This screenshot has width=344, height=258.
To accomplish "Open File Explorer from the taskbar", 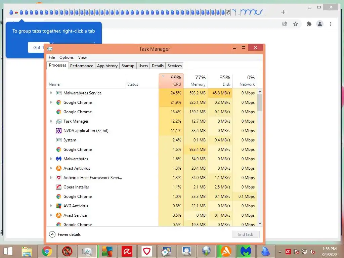I will tap(27, 251).
